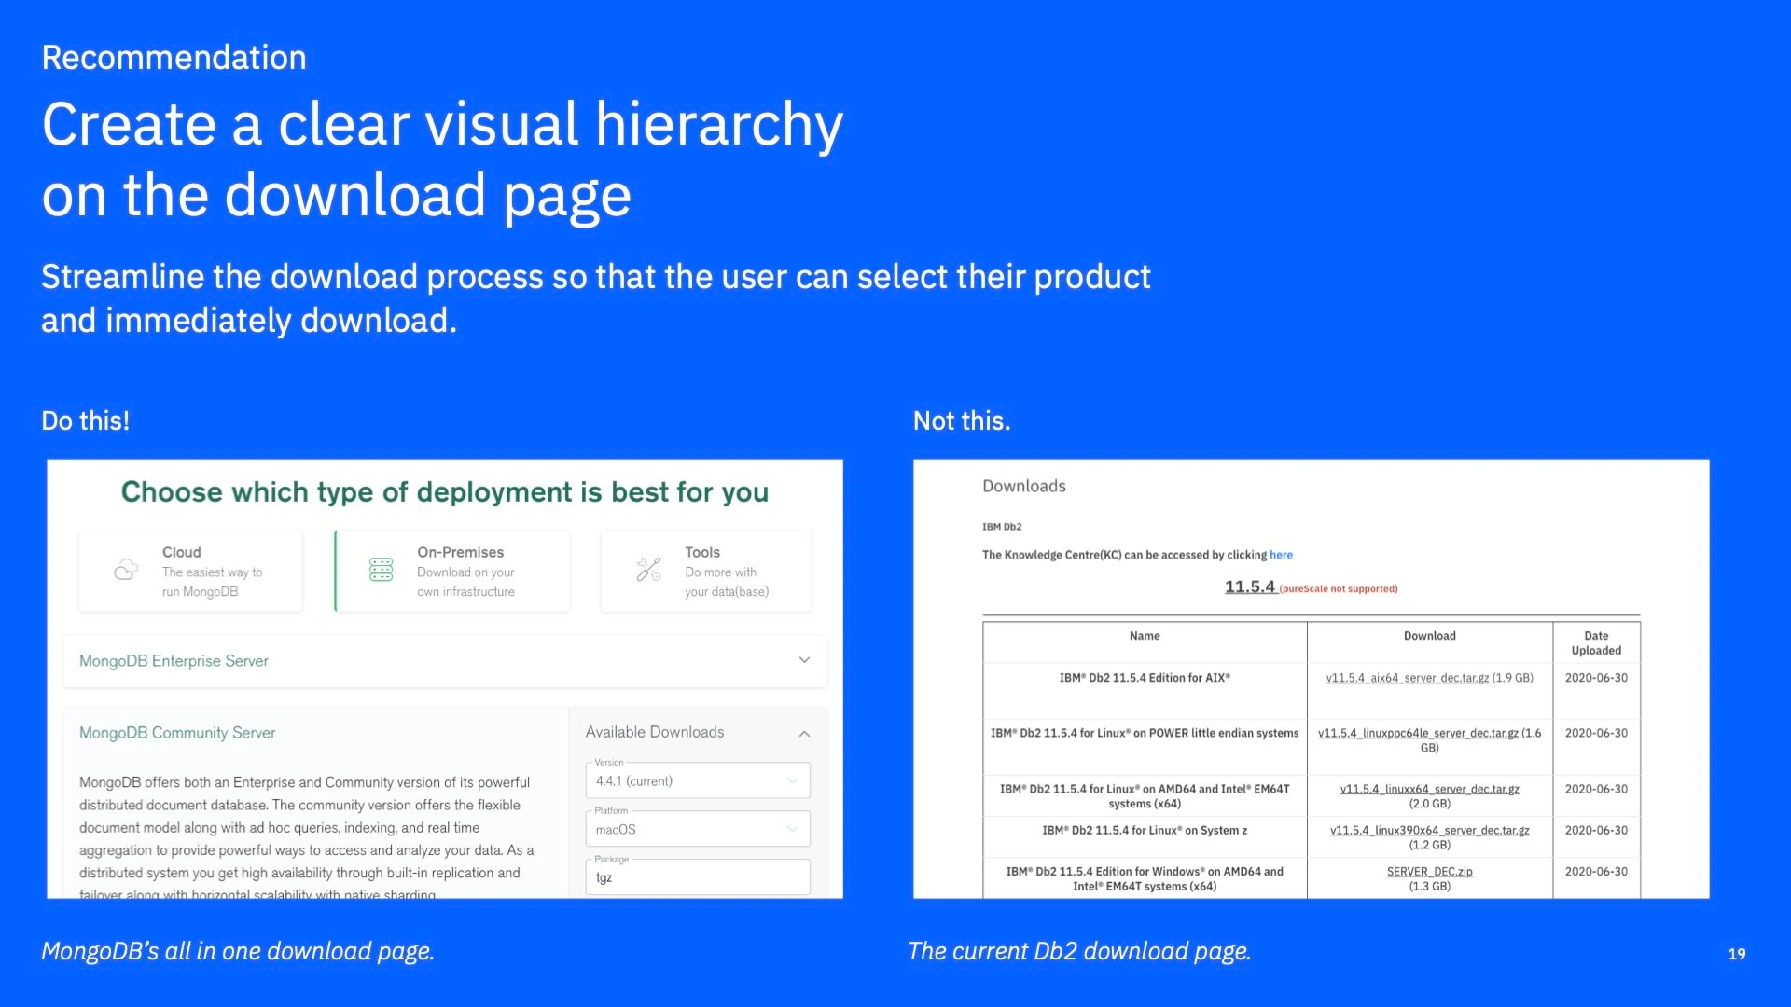Select the Tools deployment tab

tap(706, 571)
